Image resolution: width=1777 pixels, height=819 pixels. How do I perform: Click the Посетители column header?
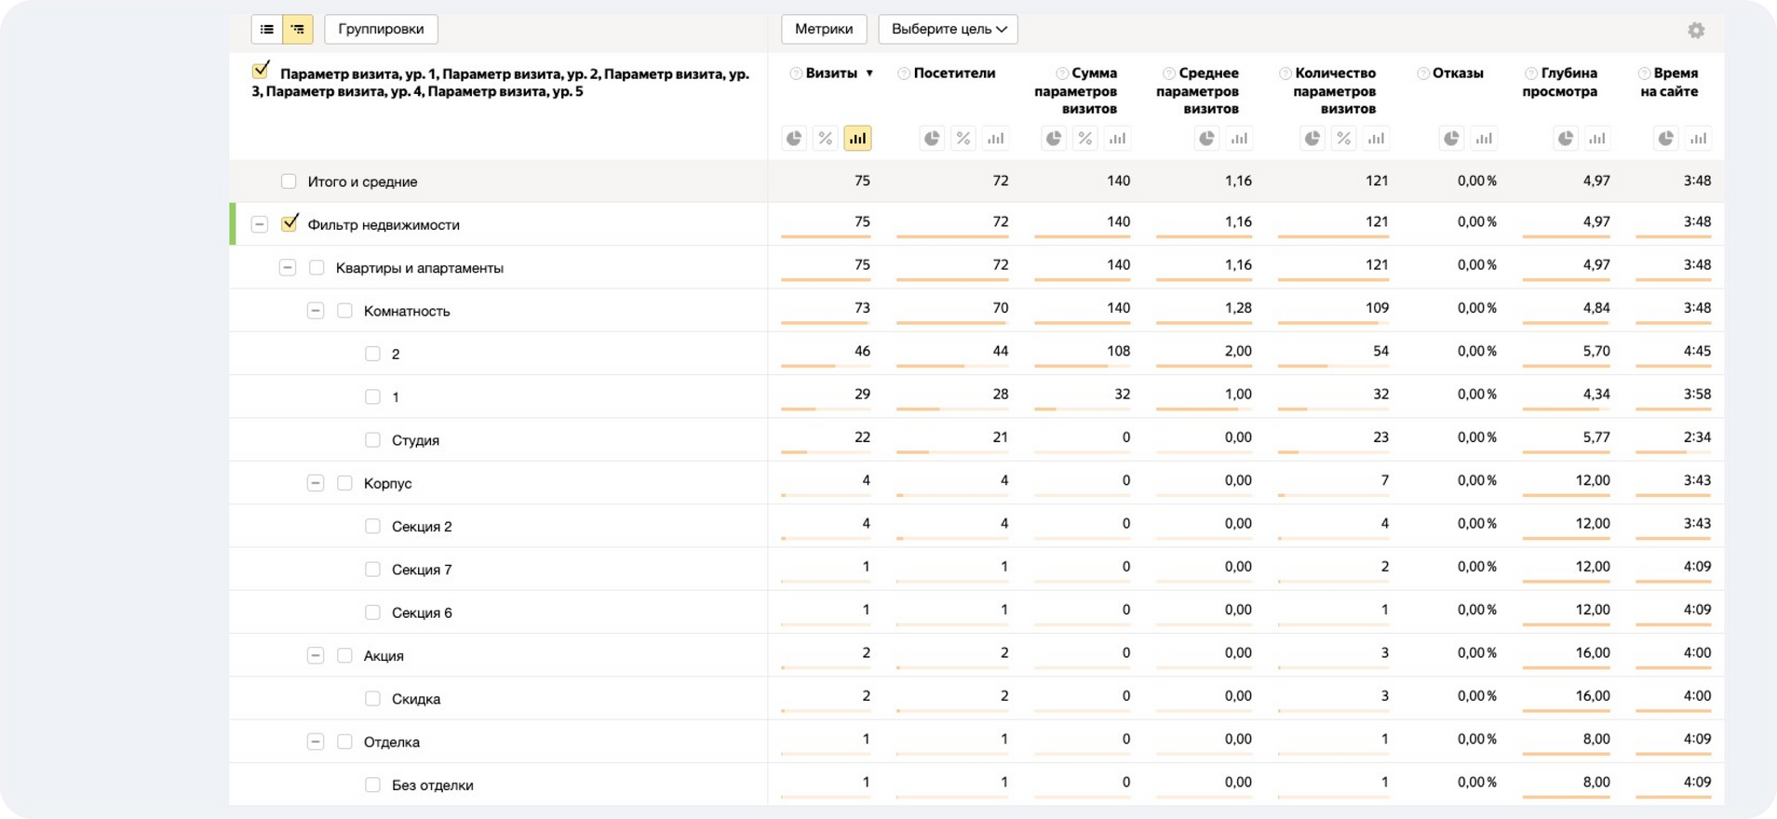click(954, 74)
